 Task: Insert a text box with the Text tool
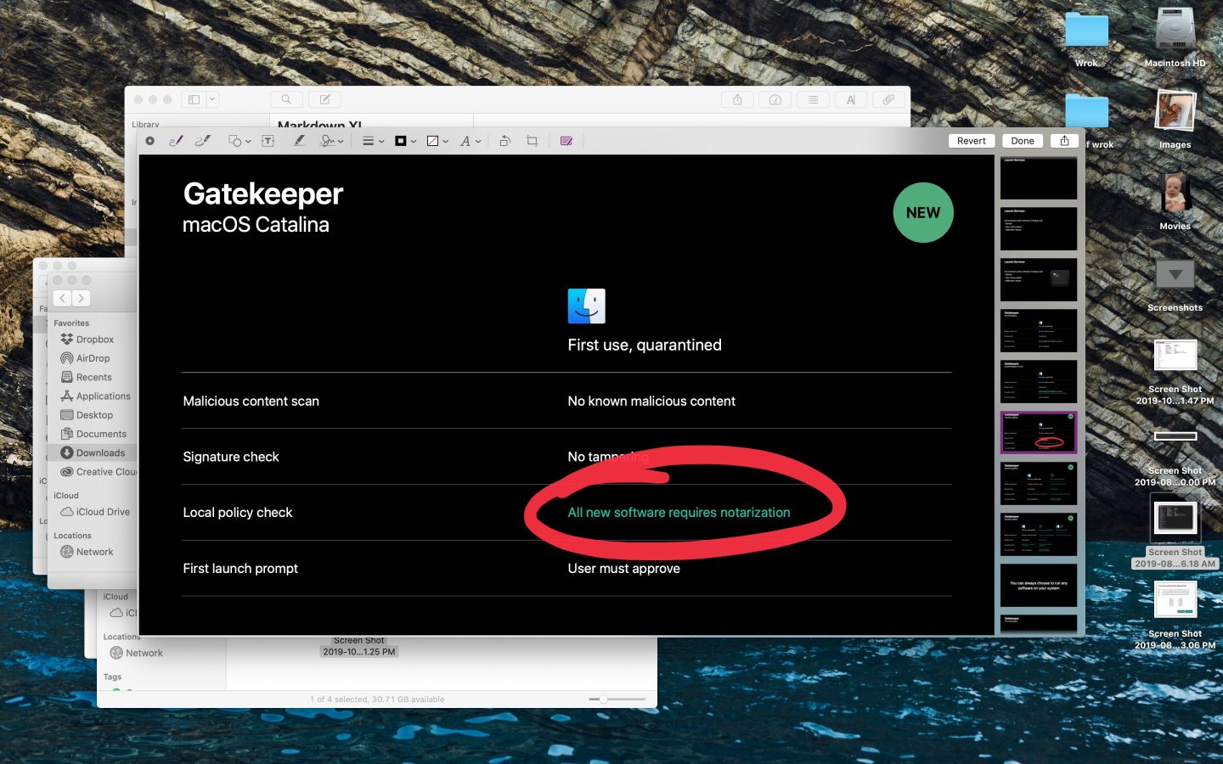point(267,140)
